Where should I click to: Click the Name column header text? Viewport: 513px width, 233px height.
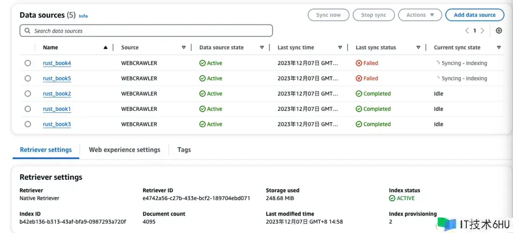50,48
